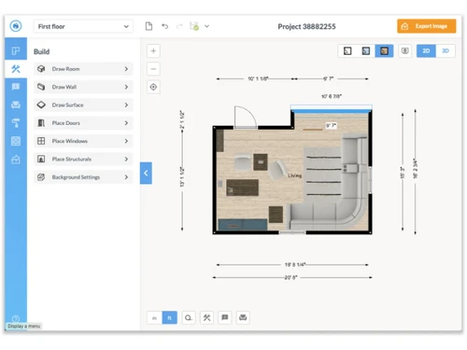467x350 pixels.
Task: Open the exterior house sidebar tab
Action: coord(16,160)
